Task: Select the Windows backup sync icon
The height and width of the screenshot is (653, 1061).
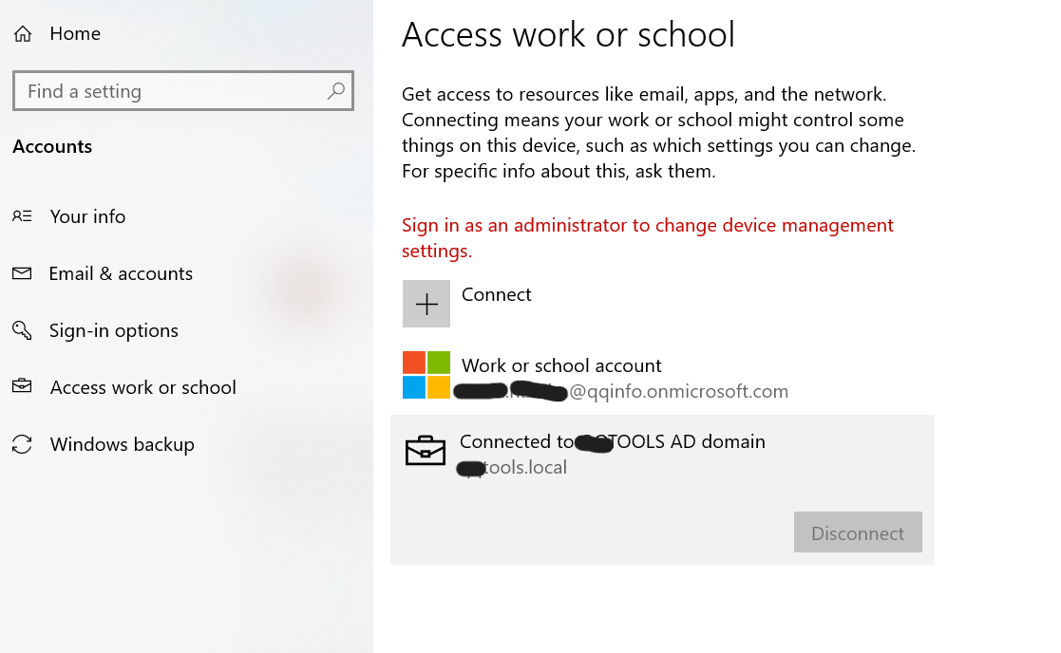Action: click(x=23, y=444)
